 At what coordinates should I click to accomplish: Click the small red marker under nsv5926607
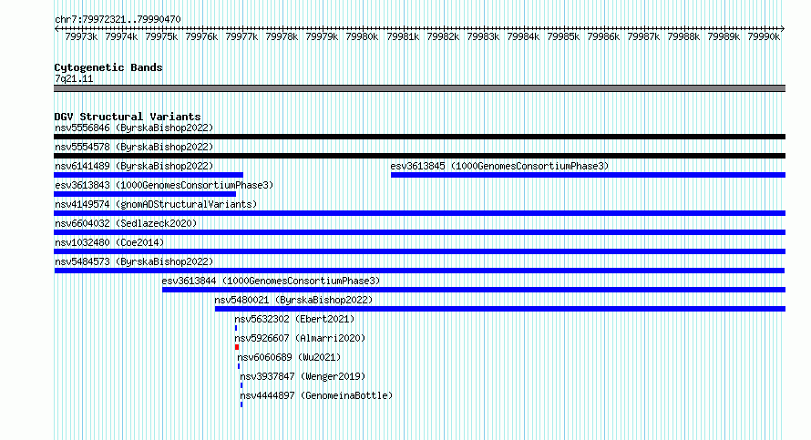(x=237, y=347)
